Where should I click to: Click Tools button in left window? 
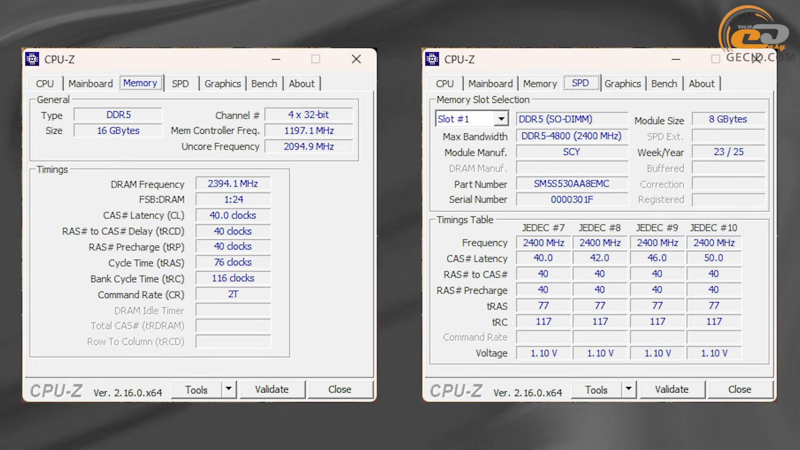coord(196,390)
